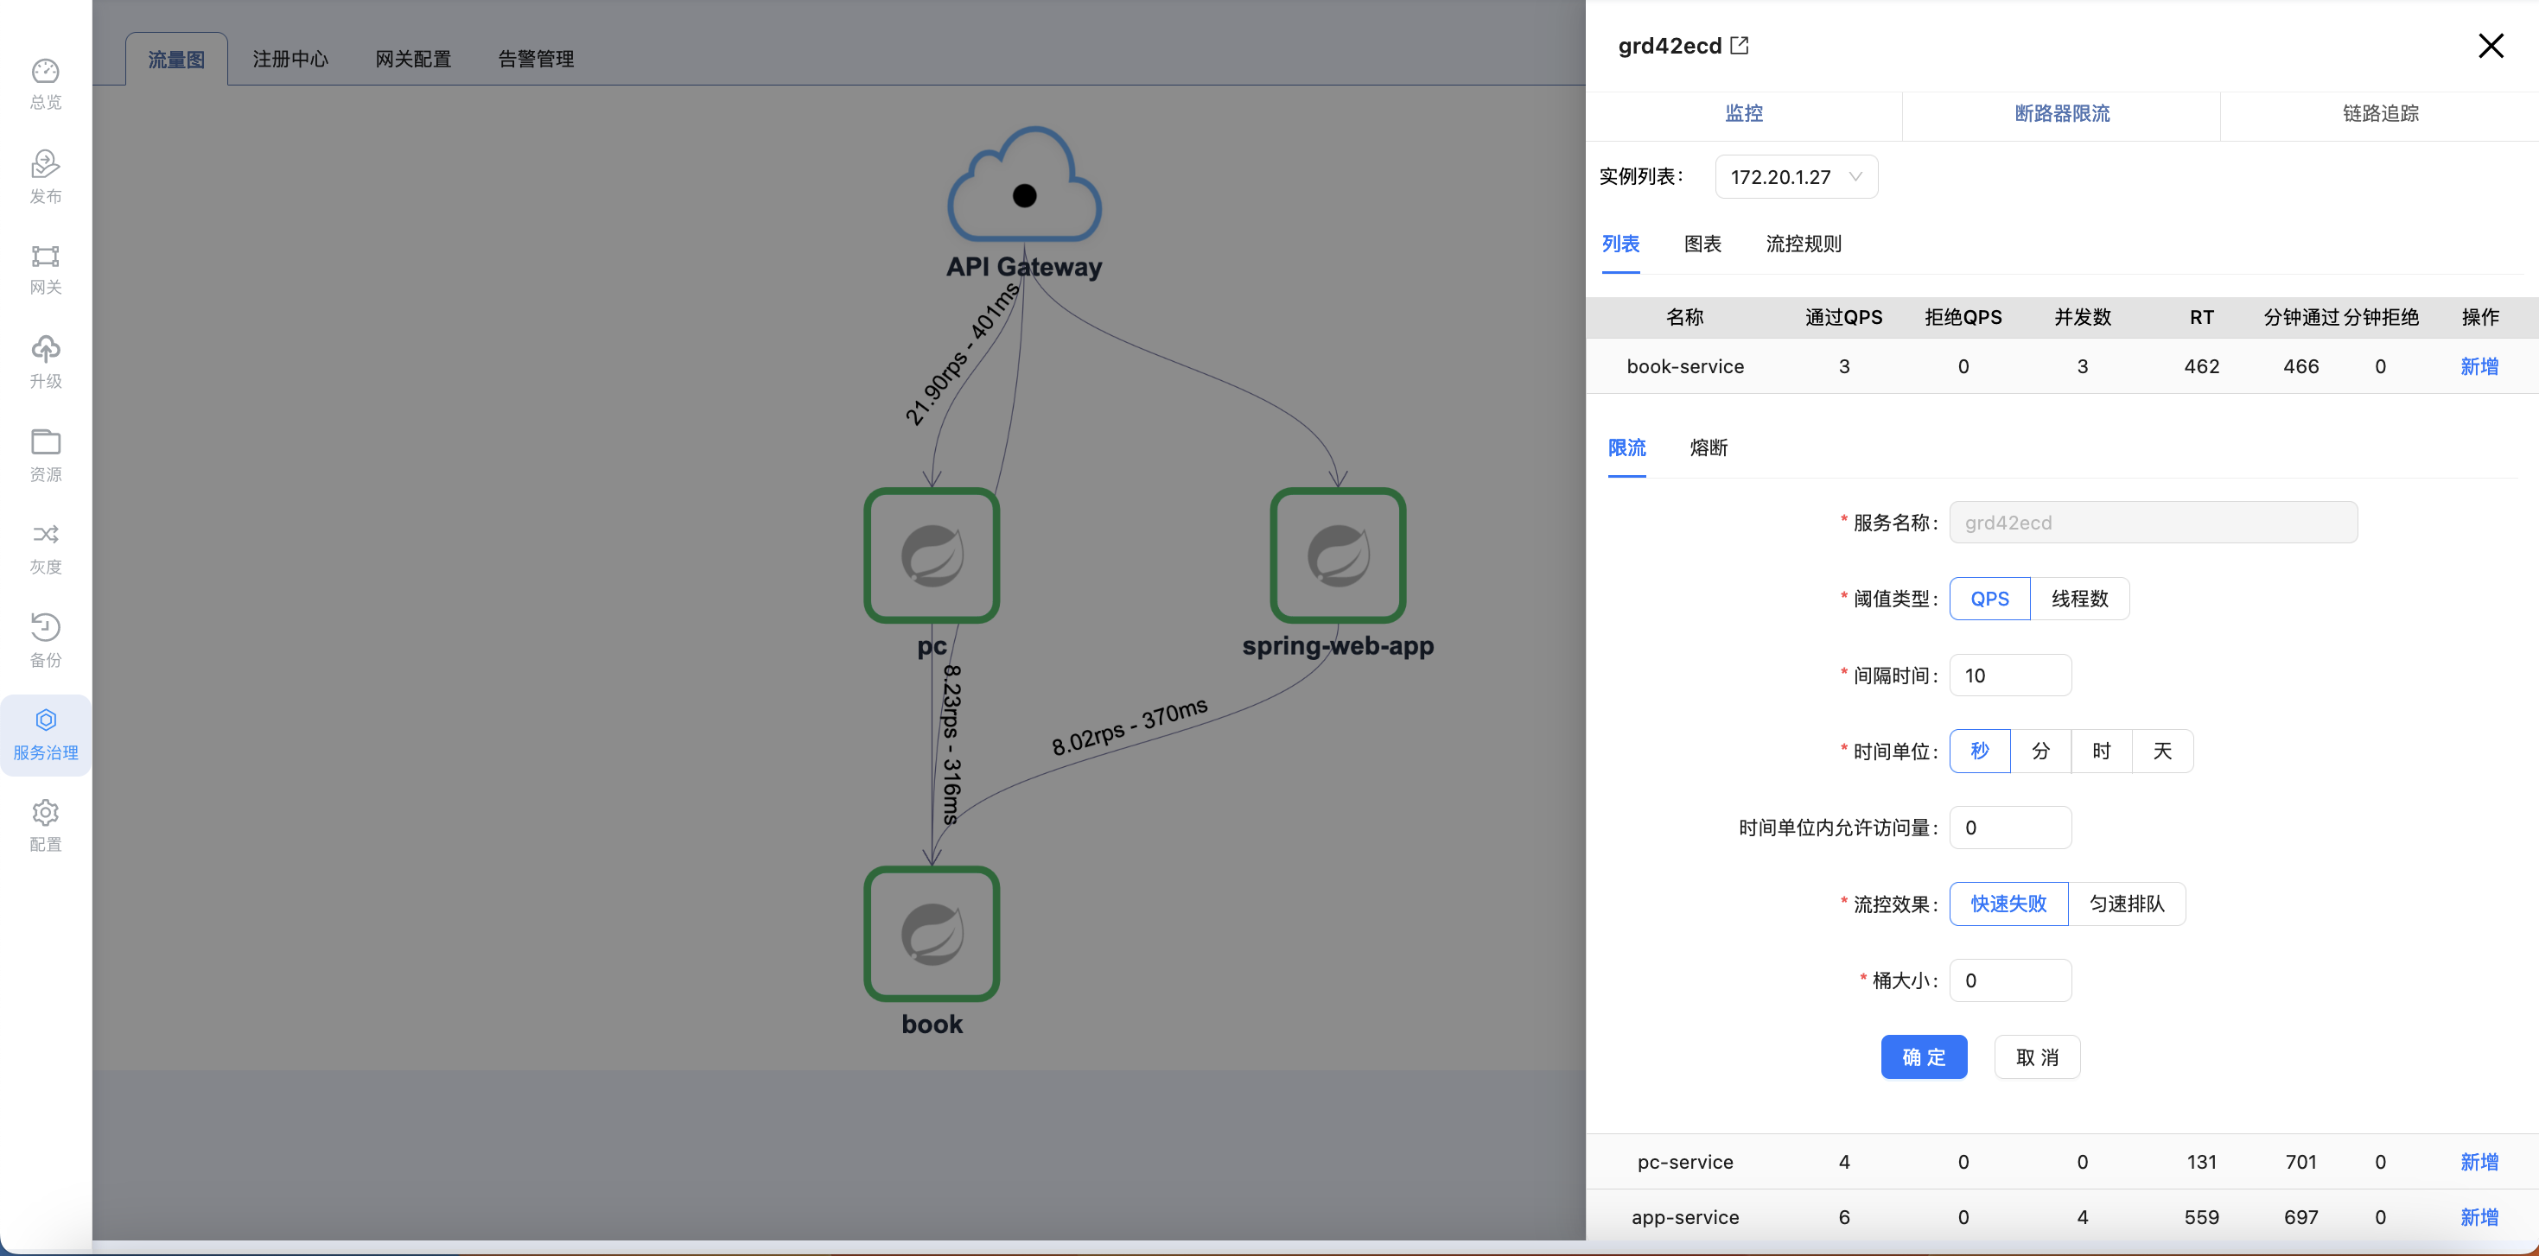2539x1256 pixels.
Task: Click 新增 in the book-service row
Action: [2479, 366]
